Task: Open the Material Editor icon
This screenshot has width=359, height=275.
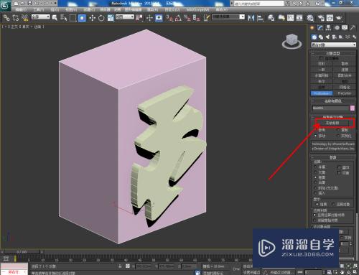Action: (310, 18)
